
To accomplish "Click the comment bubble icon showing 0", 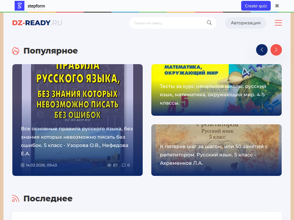I will (x=123, y=165).
